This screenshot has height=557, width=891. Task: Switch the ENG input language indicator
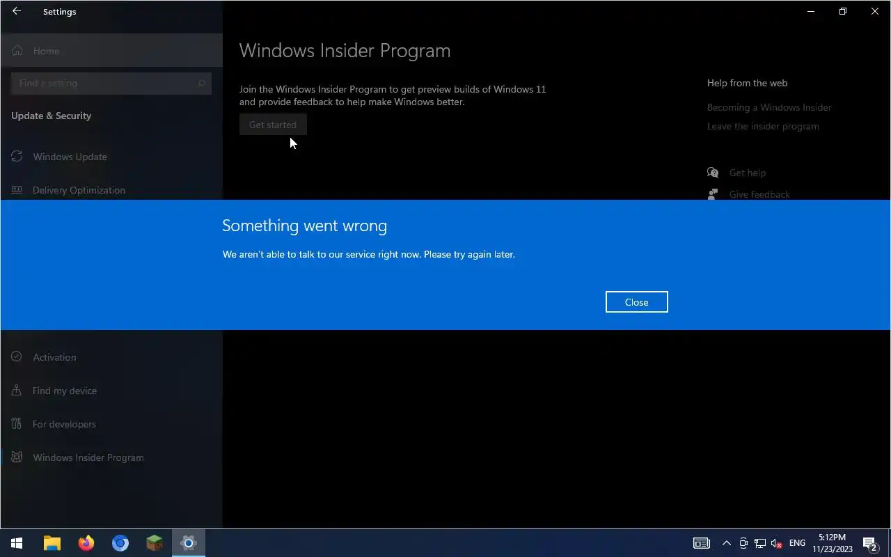798,543
